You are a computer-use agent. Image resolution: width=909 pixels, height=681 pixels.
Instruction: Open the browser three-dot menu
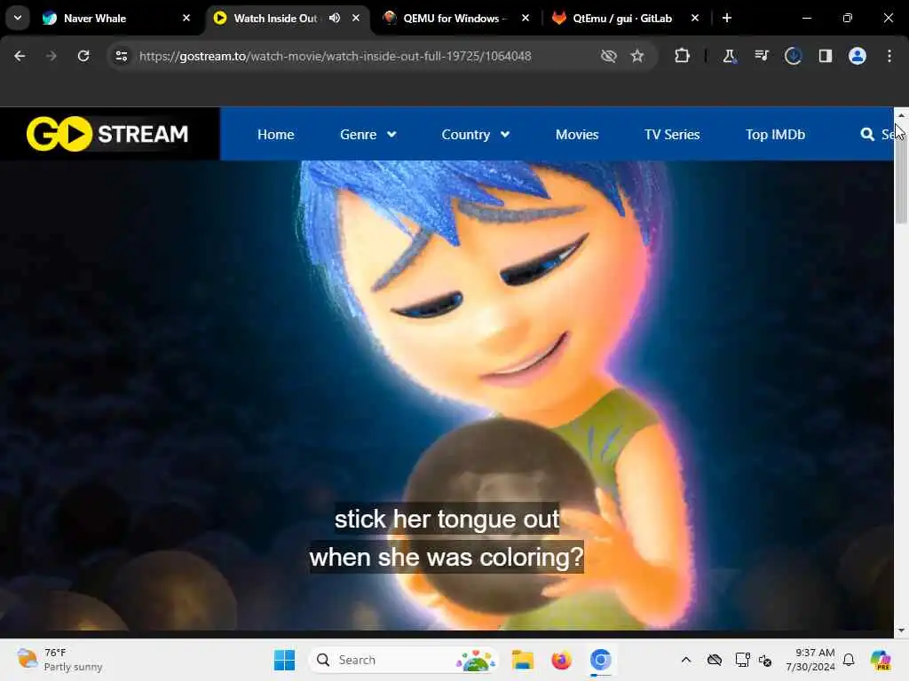point(889,56)
